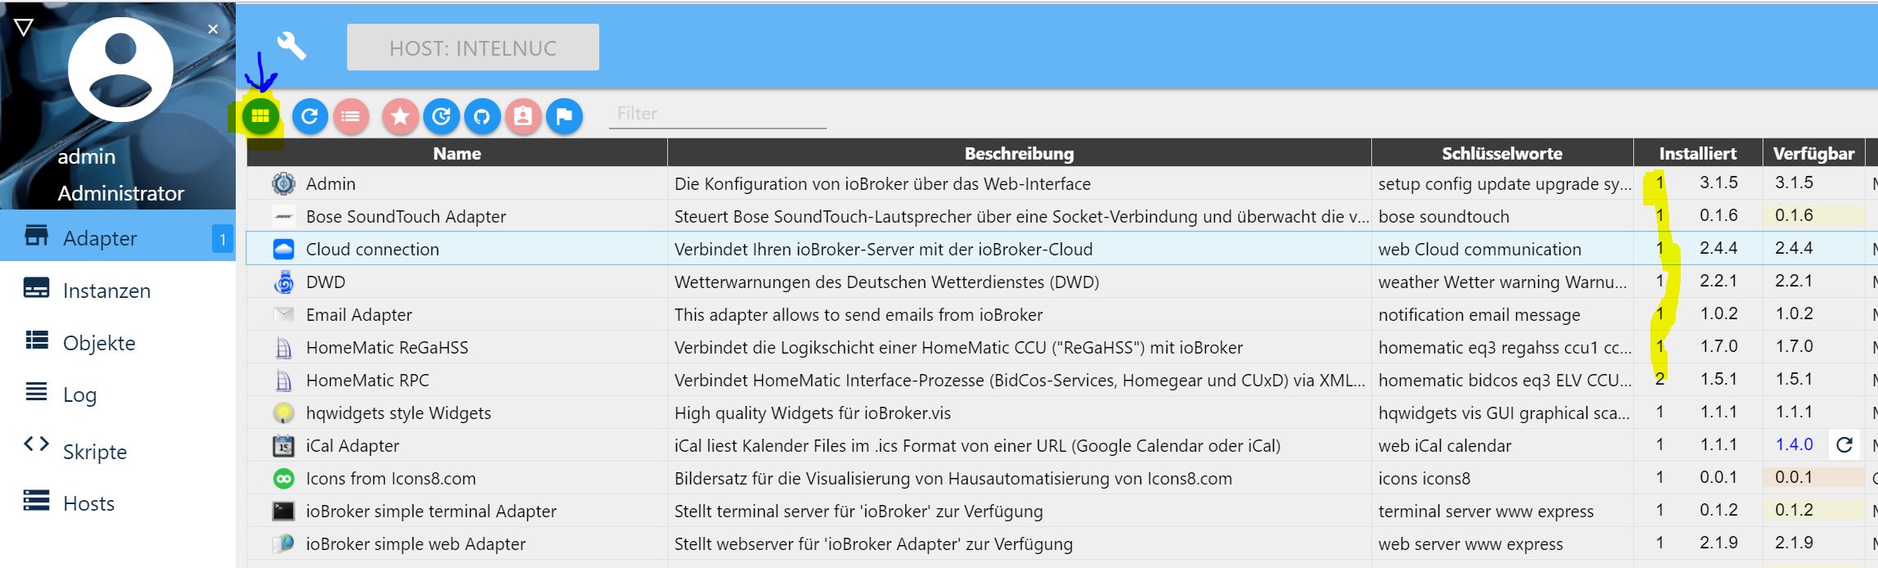Focus the Filter input field
This screenshot has width=1878, height=568.
[717, 114]
